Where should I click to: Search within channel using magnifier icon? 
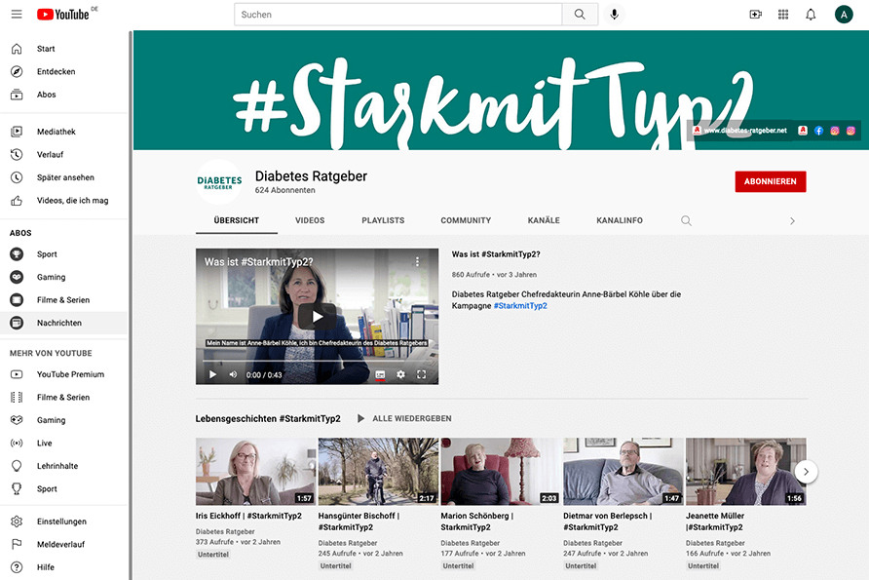(686, 221)
